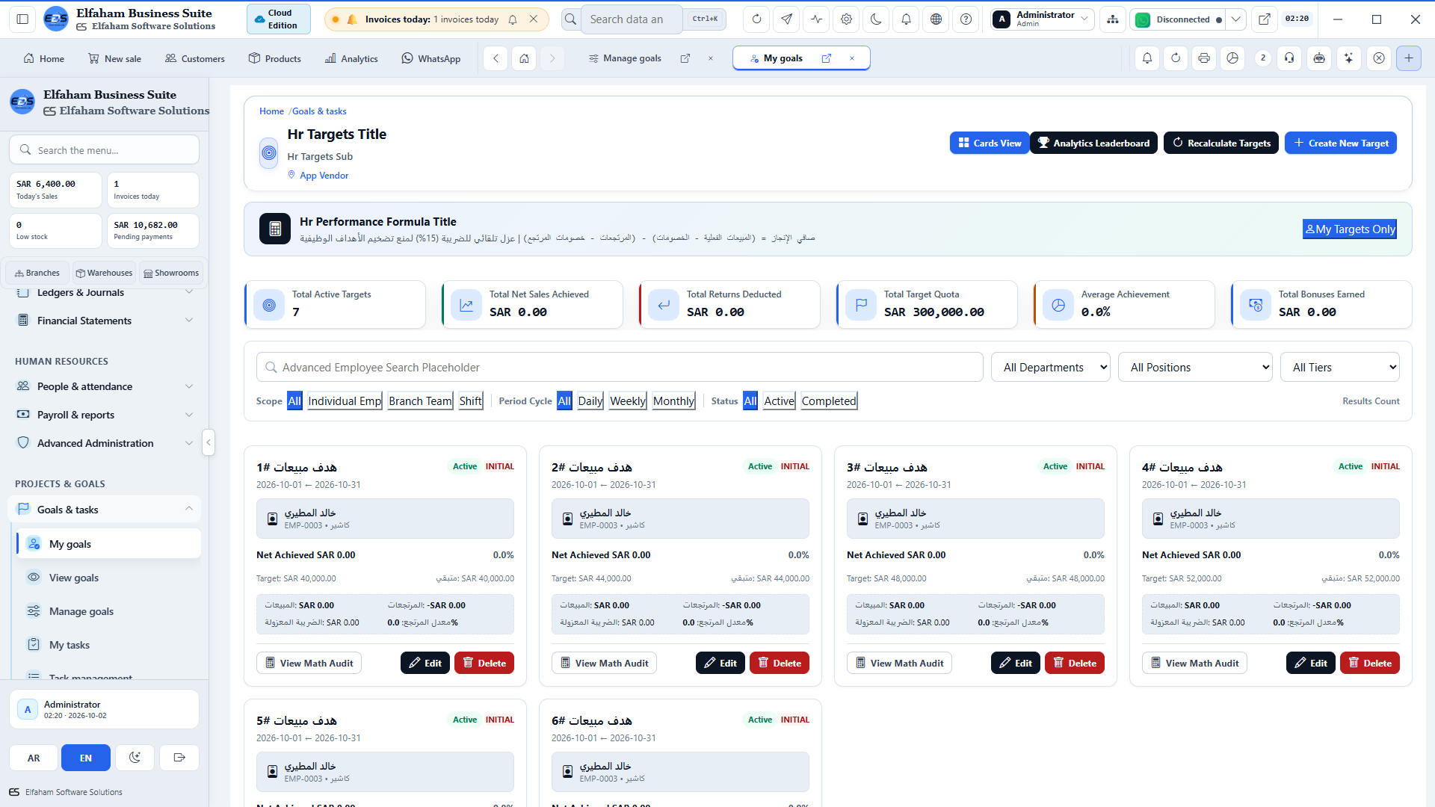Screen dimensions: 1435x807
Task: Delete target 2# card
Action: pyautogui.click(x=780, y=663)
